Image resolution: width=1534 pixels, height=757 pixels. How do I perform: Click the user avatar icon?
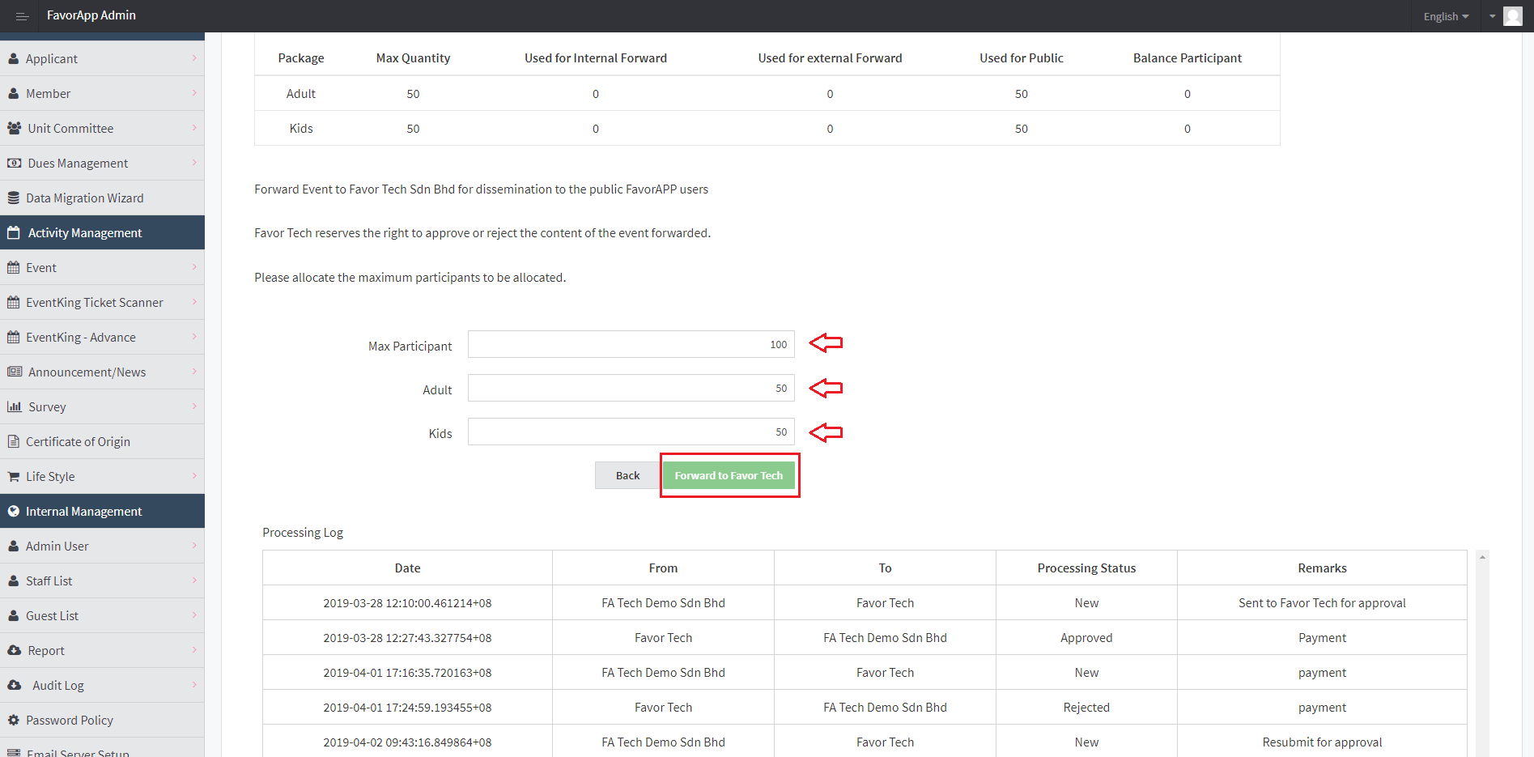[1512, 16]
